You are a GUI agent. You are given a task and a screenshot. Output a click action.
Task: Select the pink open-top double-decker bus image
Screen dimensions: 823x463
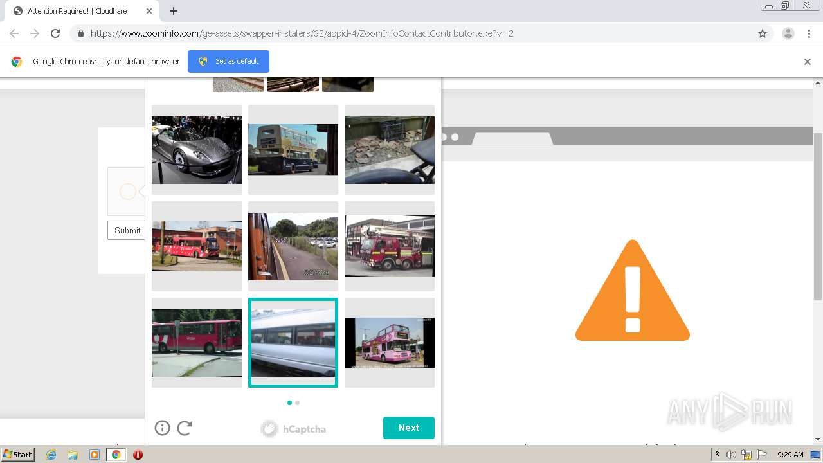(390, 343)
